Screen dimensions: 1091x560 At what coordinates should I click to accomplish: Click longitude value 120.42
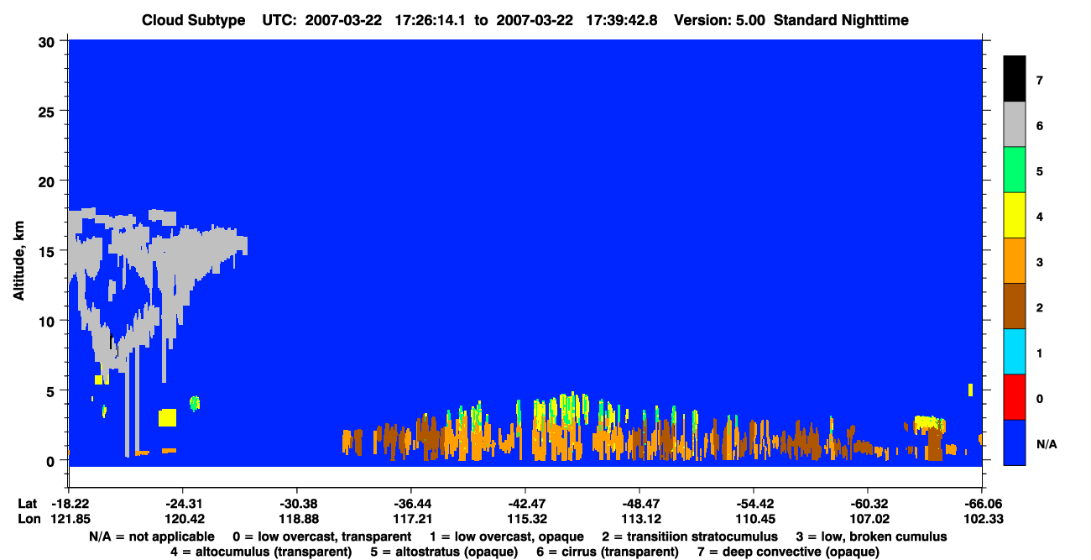(x=183, y=519)
